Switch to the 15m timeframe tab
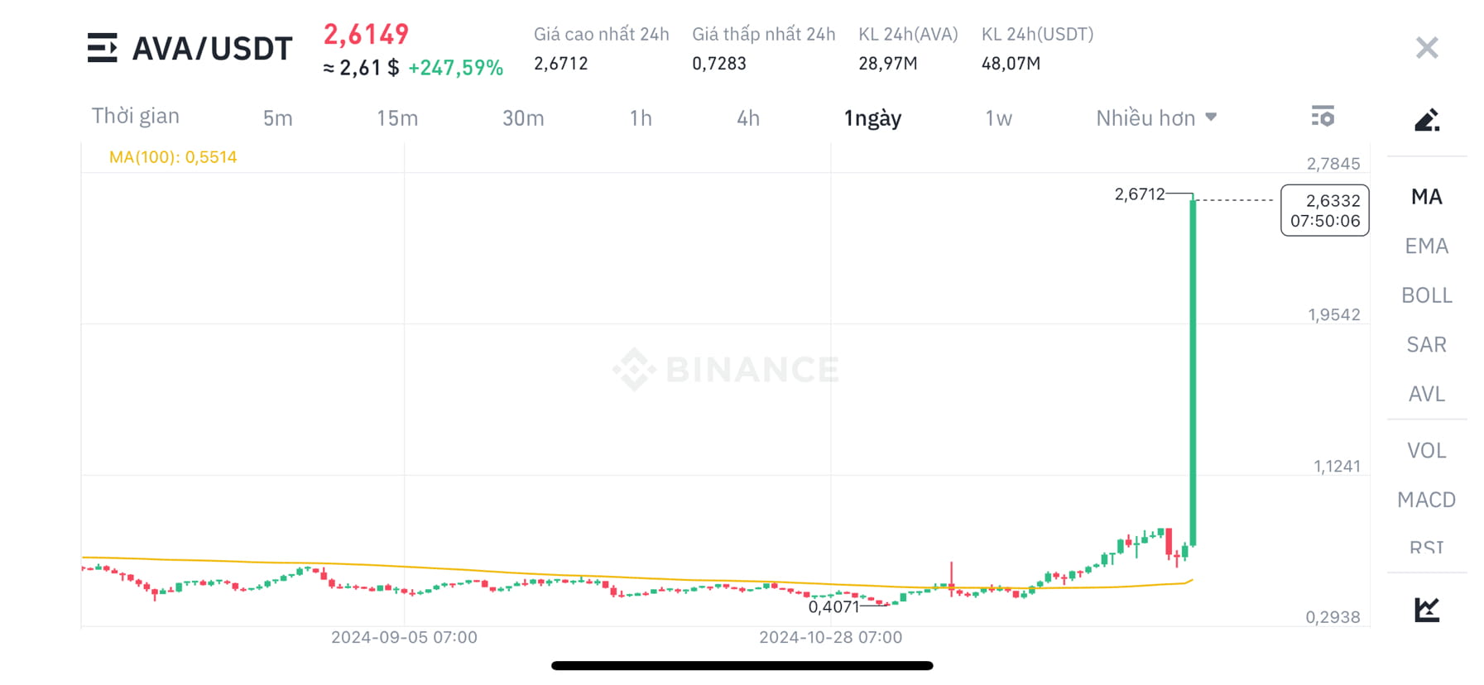The height and width of the screenshot is (685, 1484). (397, 117)
